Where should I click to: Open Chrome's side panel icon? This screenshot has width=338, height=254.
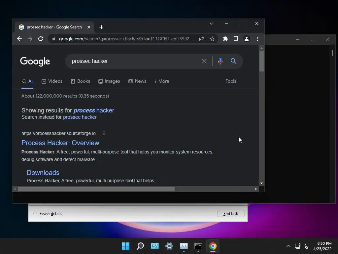tap(236, 39)
